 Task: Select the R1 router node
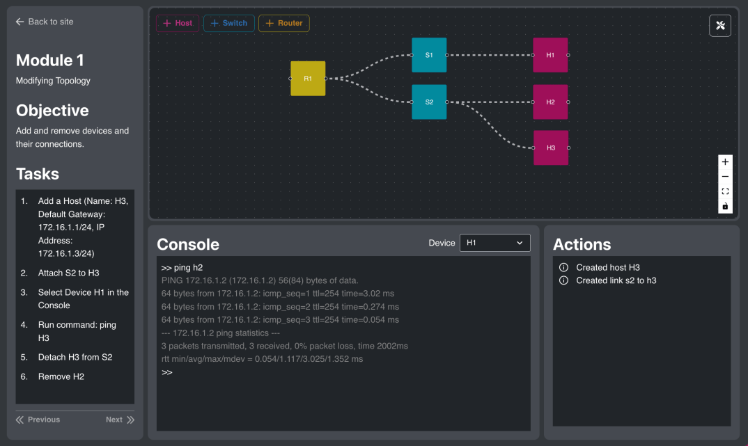pos(308,79)
